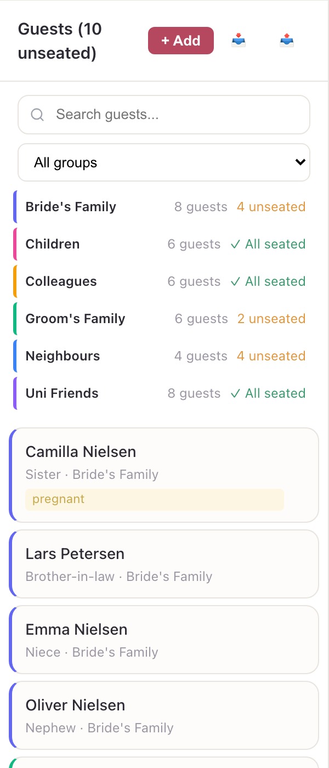Select Lars Petersen's guest card
This screenshot has width=329, height=768.
(164, 564)
